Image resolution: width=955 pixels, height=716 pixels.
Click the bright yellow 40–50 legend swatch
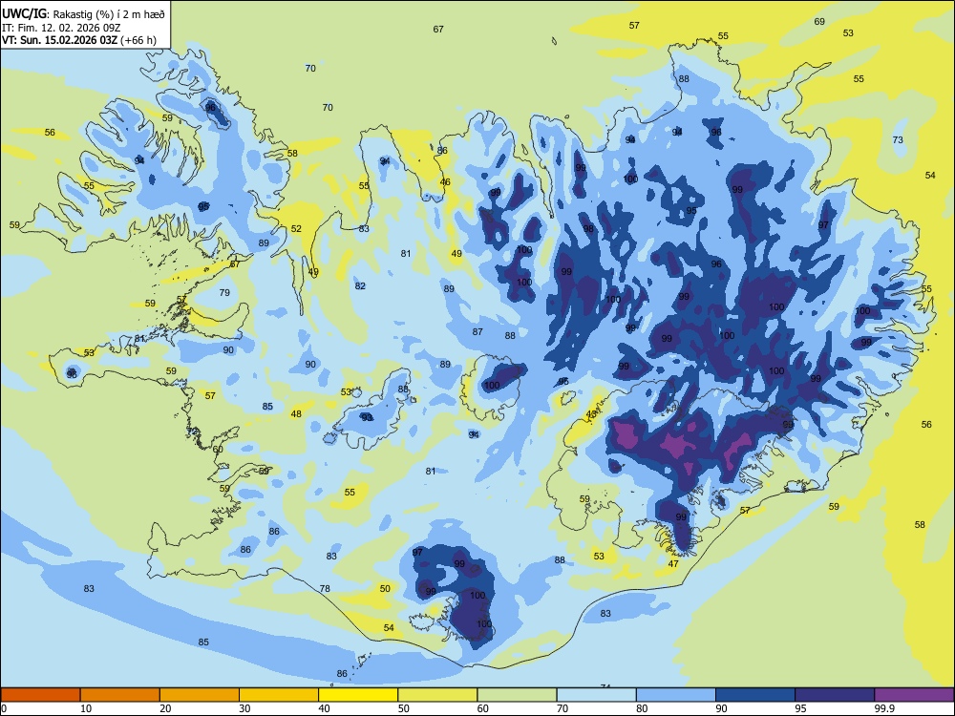pyautogui.click(x=358, y=695)
